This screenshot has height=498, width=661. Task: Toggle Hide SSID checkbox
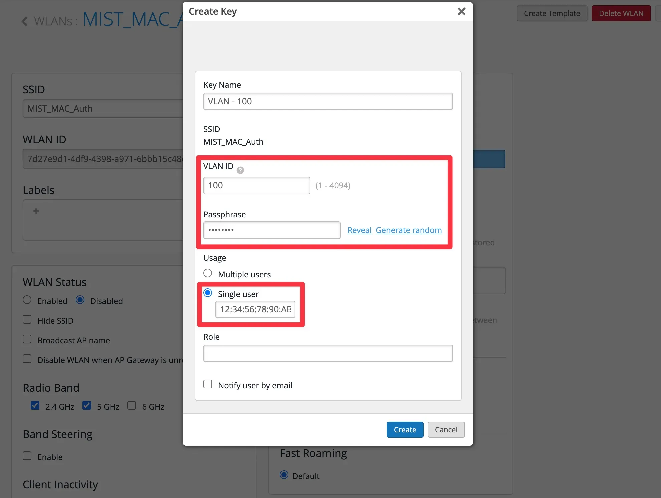click(27, 320)
